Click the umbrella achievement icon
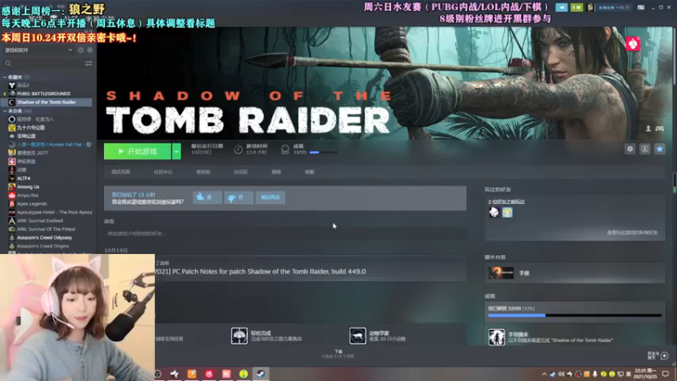Screen dimensions: 677x381 239,335
